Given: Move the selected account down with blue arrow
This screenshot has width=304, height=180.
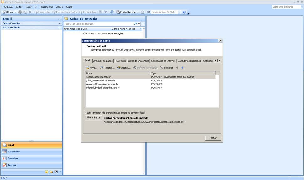Looking at the screenshot, I should [x=182, y=67].
